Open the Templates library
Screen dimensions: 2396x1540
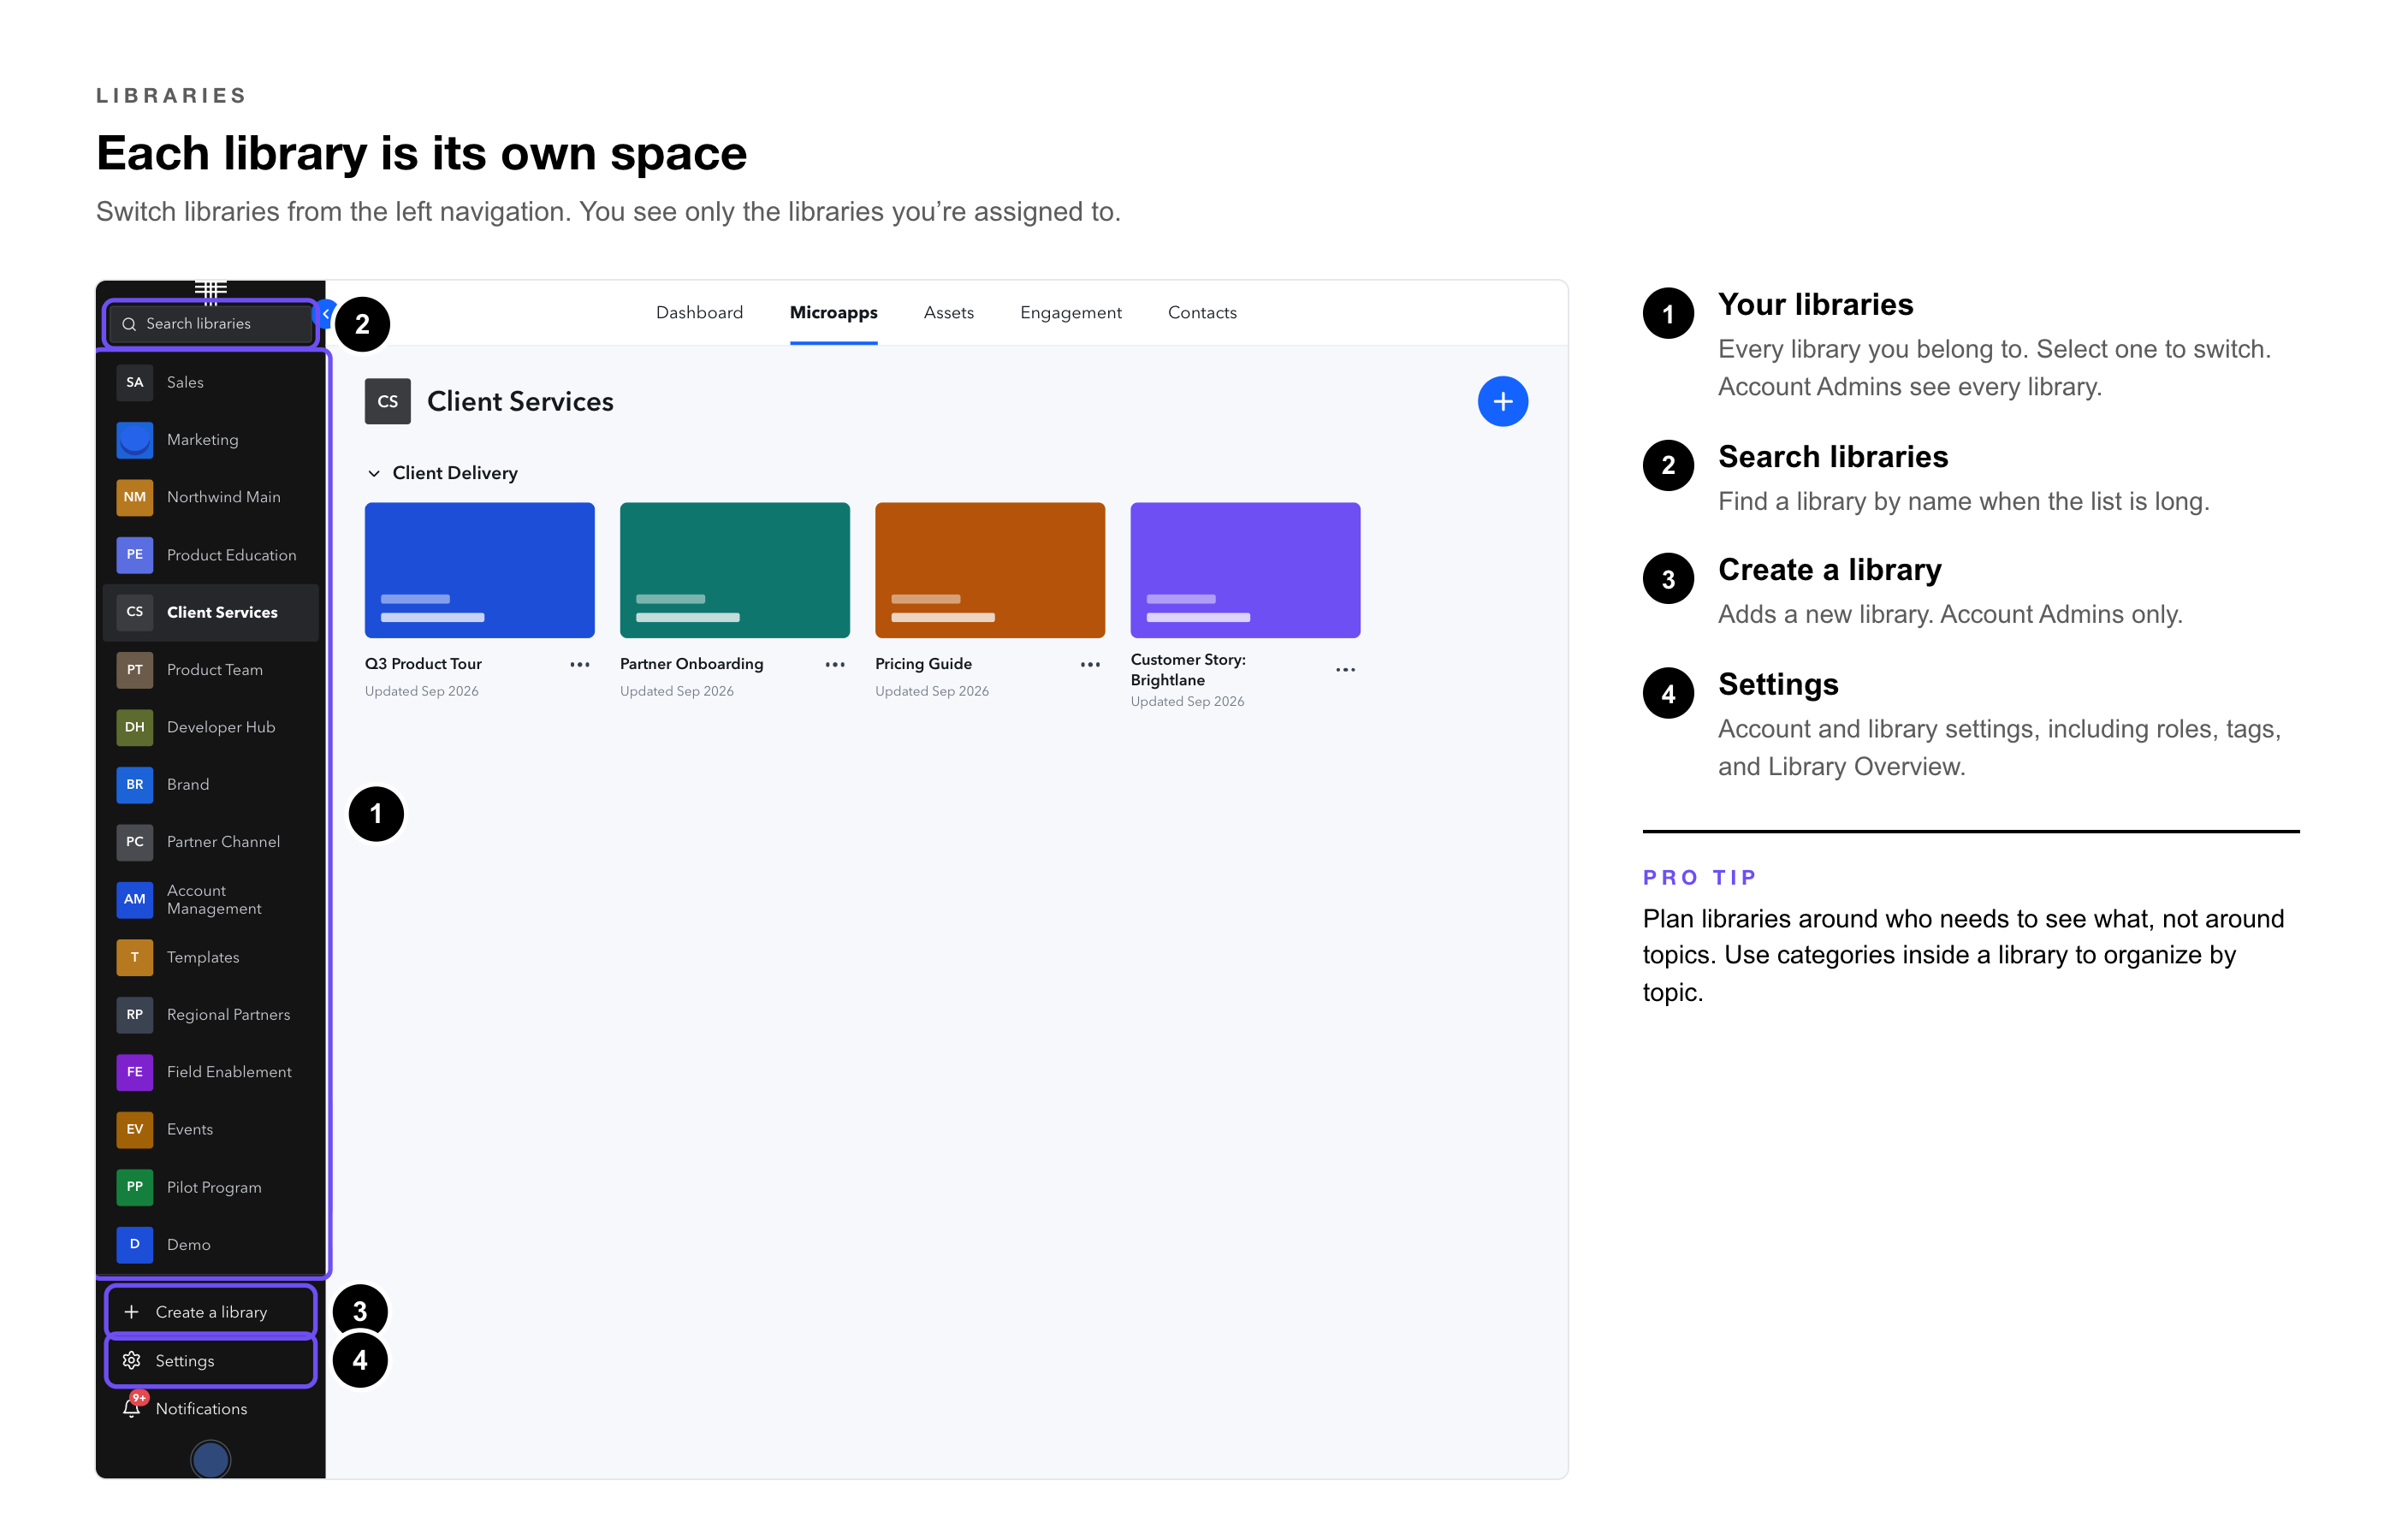(211, 957)
